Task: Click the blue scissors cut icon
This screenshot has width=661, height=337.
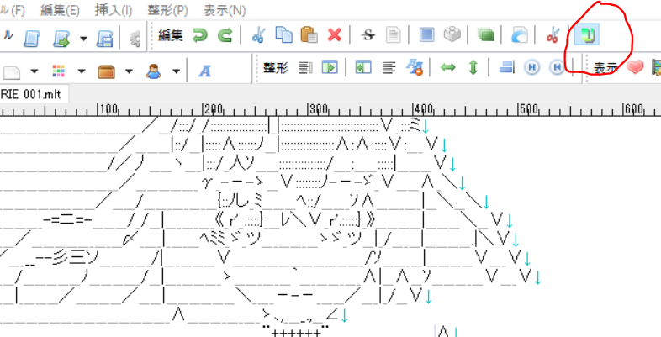Action: pyautogui.click(x=258, y=35)
